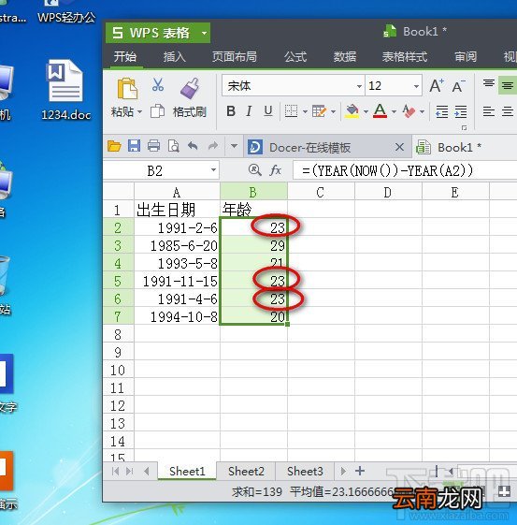Screen dimensions: 517x525
Task: Click the Undo arrow
Action: [x=193, y=146]
